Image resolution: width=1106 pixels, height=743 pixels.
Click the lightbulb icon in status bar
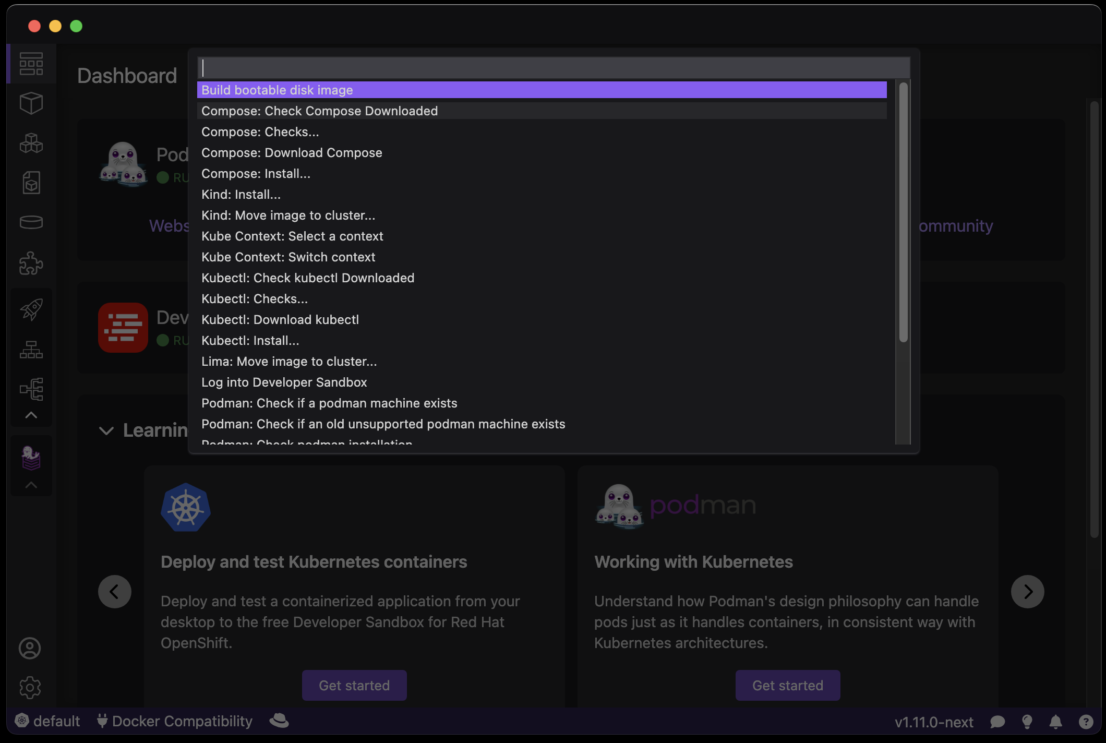(1027, 722)
